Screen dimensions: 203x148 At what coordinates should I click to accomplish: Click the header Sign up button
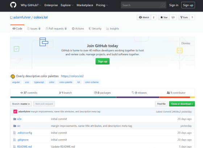click(188, 5)
